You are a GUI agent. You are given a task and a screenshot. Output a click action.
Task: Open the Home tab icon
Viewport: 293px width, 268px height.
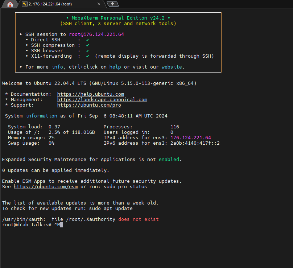pyautogui.click(x=10, y=4)
